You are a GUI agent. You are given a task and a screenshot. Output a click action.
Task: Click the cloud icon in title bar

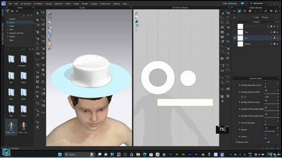pos(242,4)
